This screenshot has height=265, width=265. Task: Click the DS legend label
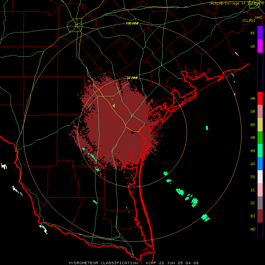tap(253, 177)
